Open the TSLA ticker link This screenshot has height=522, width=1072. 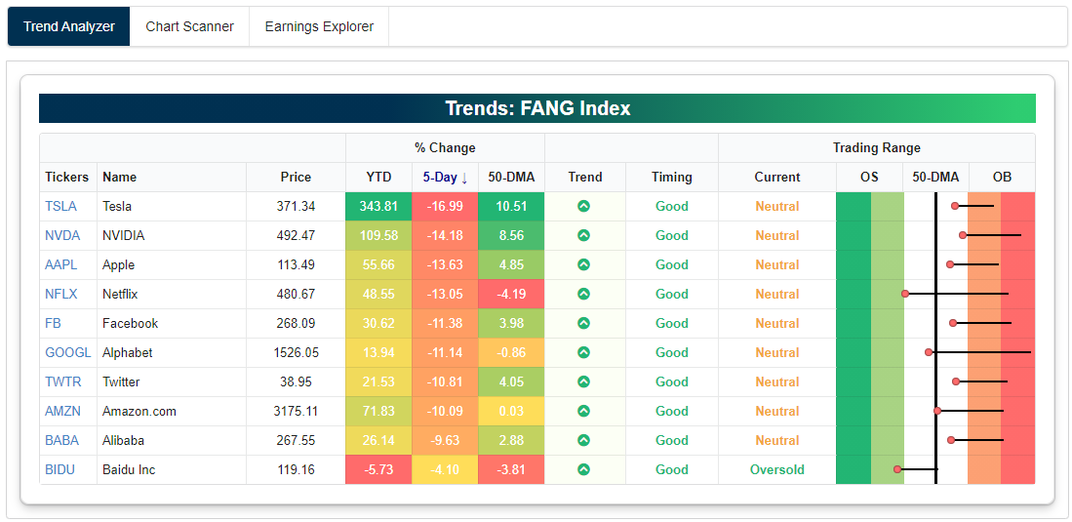(60, 206)
